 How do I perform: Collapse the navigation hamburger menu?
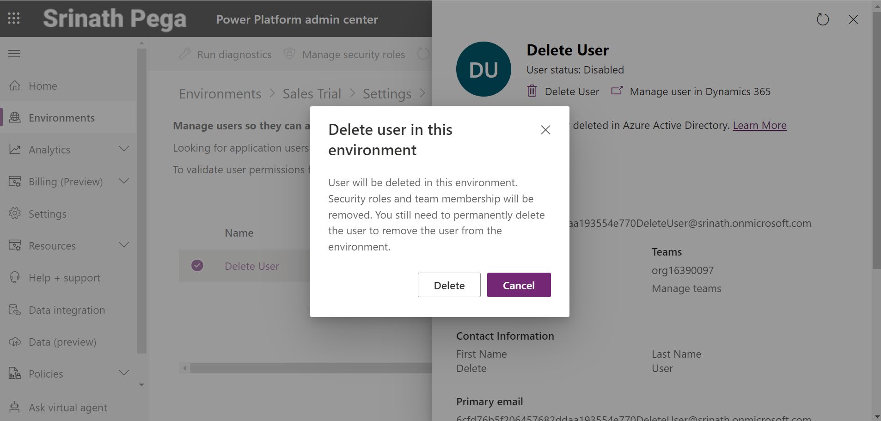[x=14, y=54]
